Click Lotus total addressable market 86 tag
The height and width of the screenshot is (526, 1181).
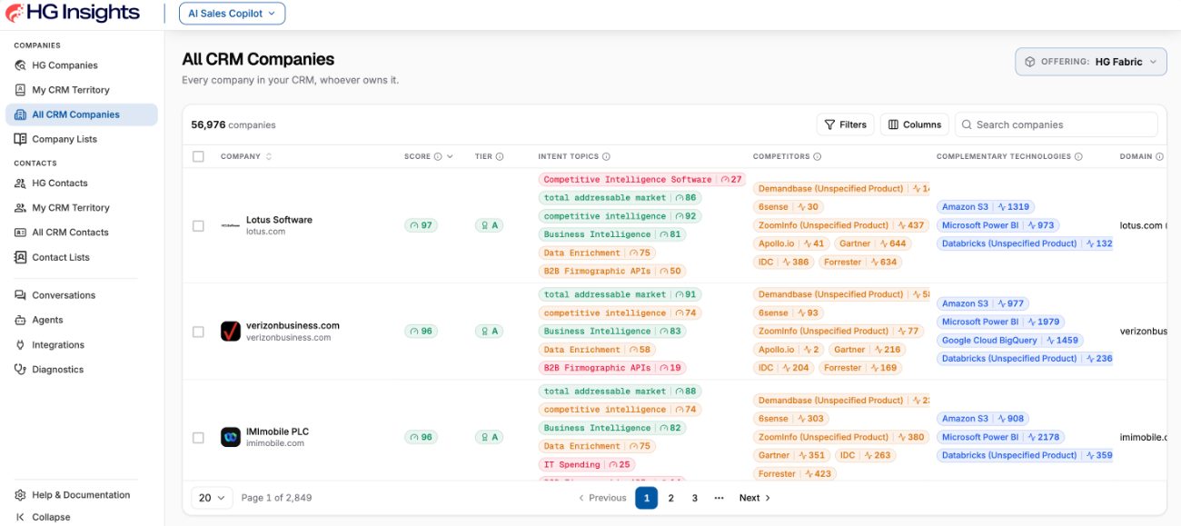pyautogui.click(x=620, y=198)
